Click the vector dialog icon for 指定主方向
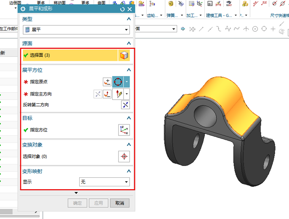The height and width of the screenshot is (219, 289). coord(107,94)
